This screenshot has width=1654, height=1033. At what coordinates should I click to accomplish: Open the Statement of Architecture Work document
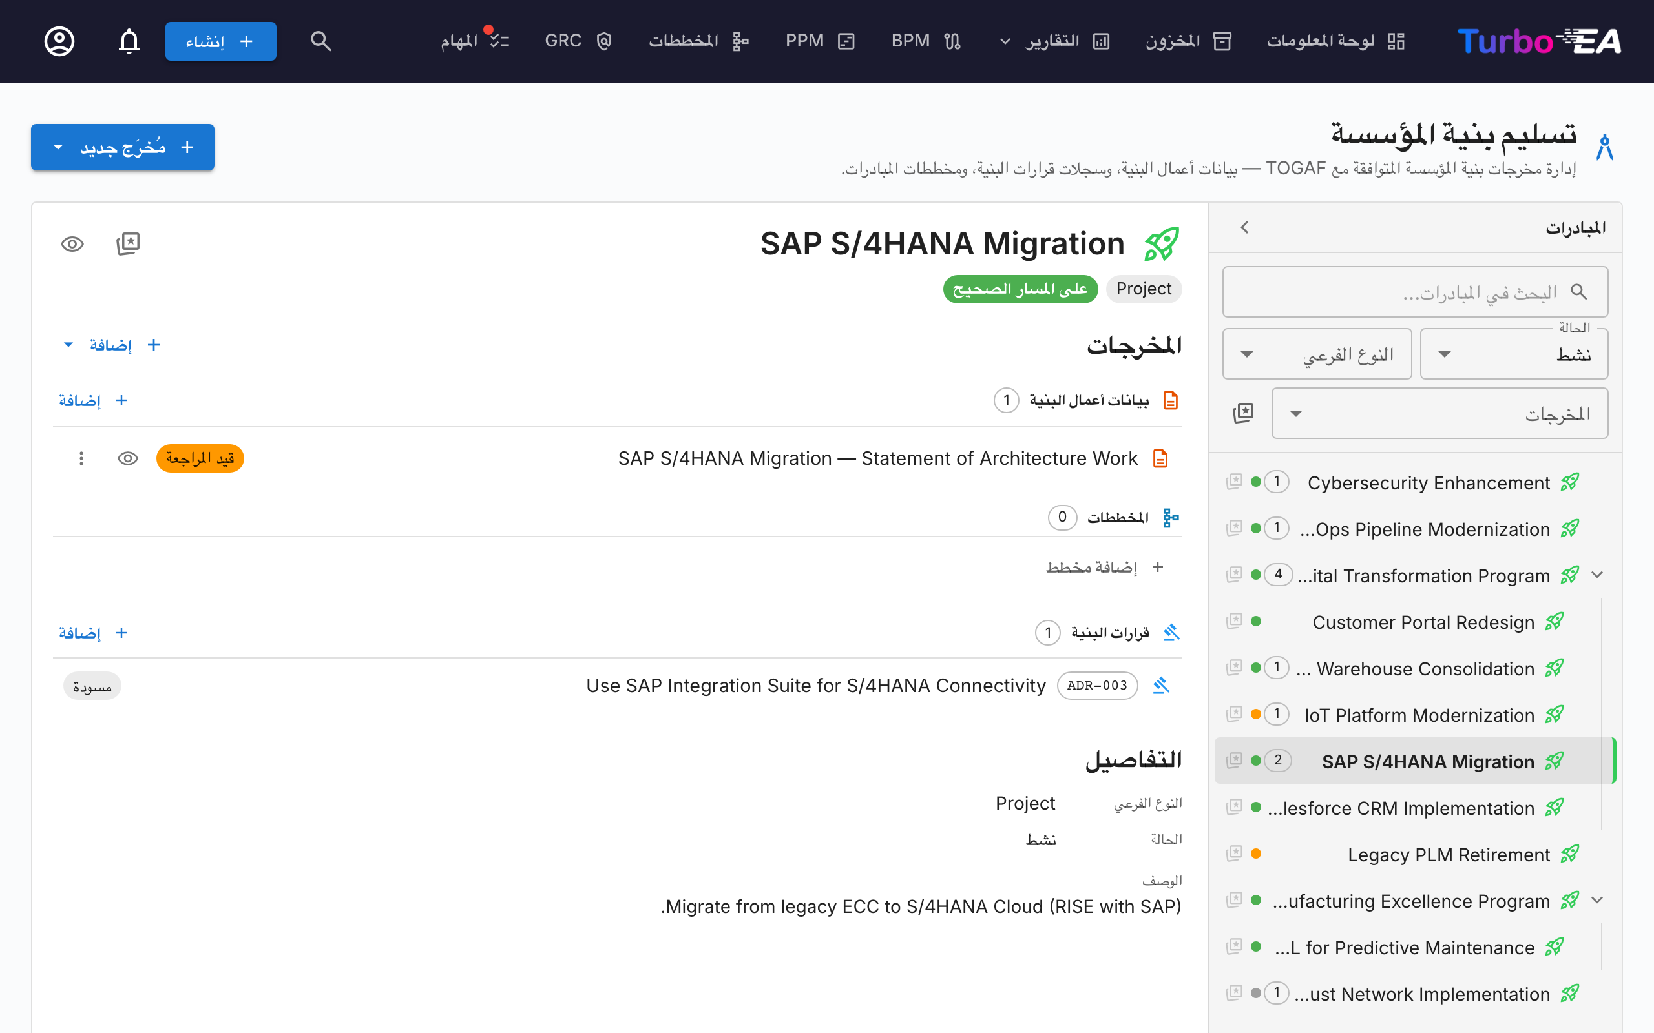pyautogui.click(x=877, y=458)
